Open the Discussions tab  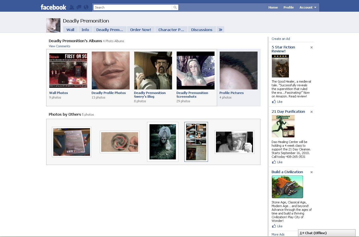pyautogui.click(x=202, y=30)
